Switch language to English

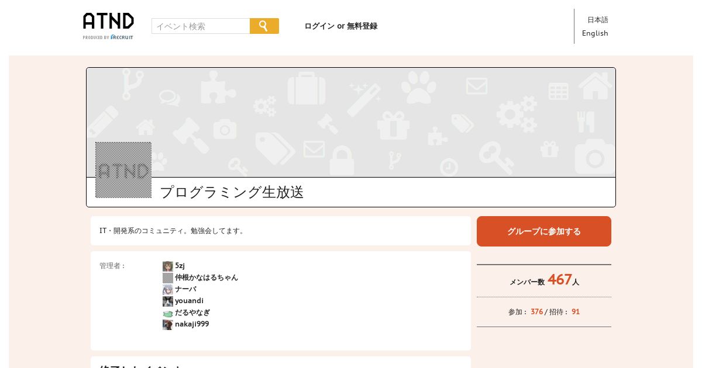[595, 33]
